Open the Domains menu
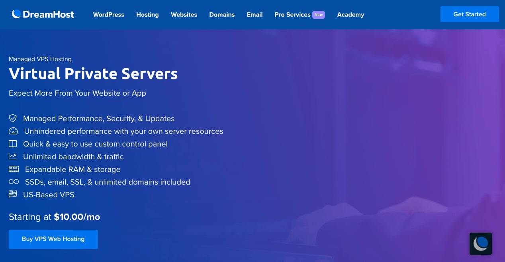505x262 pixels. coord(222,14)
